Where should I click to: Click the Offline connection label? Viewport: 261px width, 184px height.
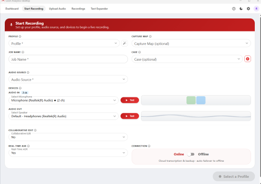[x=203, y=154]
